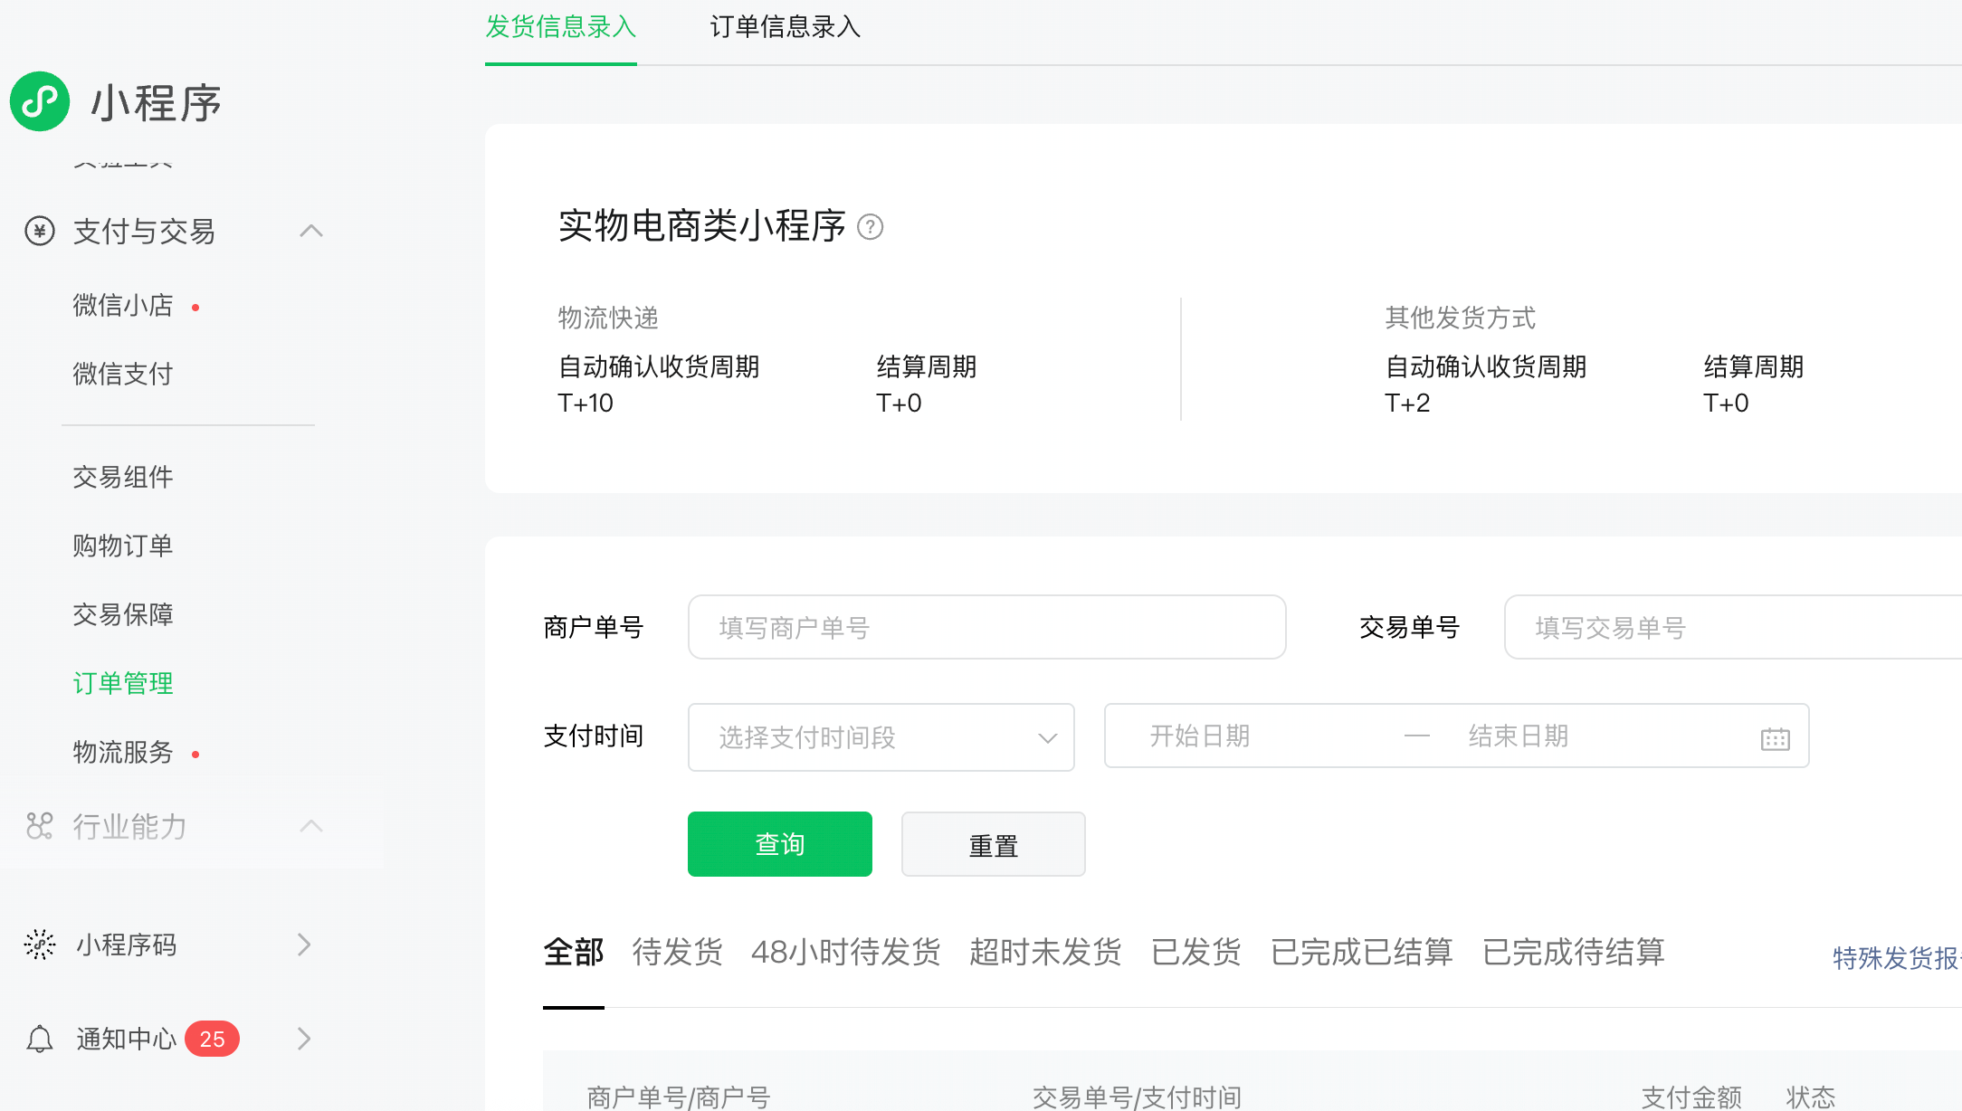This screenshot has width=1962, height=1111.
Task: Expand the 通知中心 menu arrow
Action: pyautogui.click(x=304, y=1039)
